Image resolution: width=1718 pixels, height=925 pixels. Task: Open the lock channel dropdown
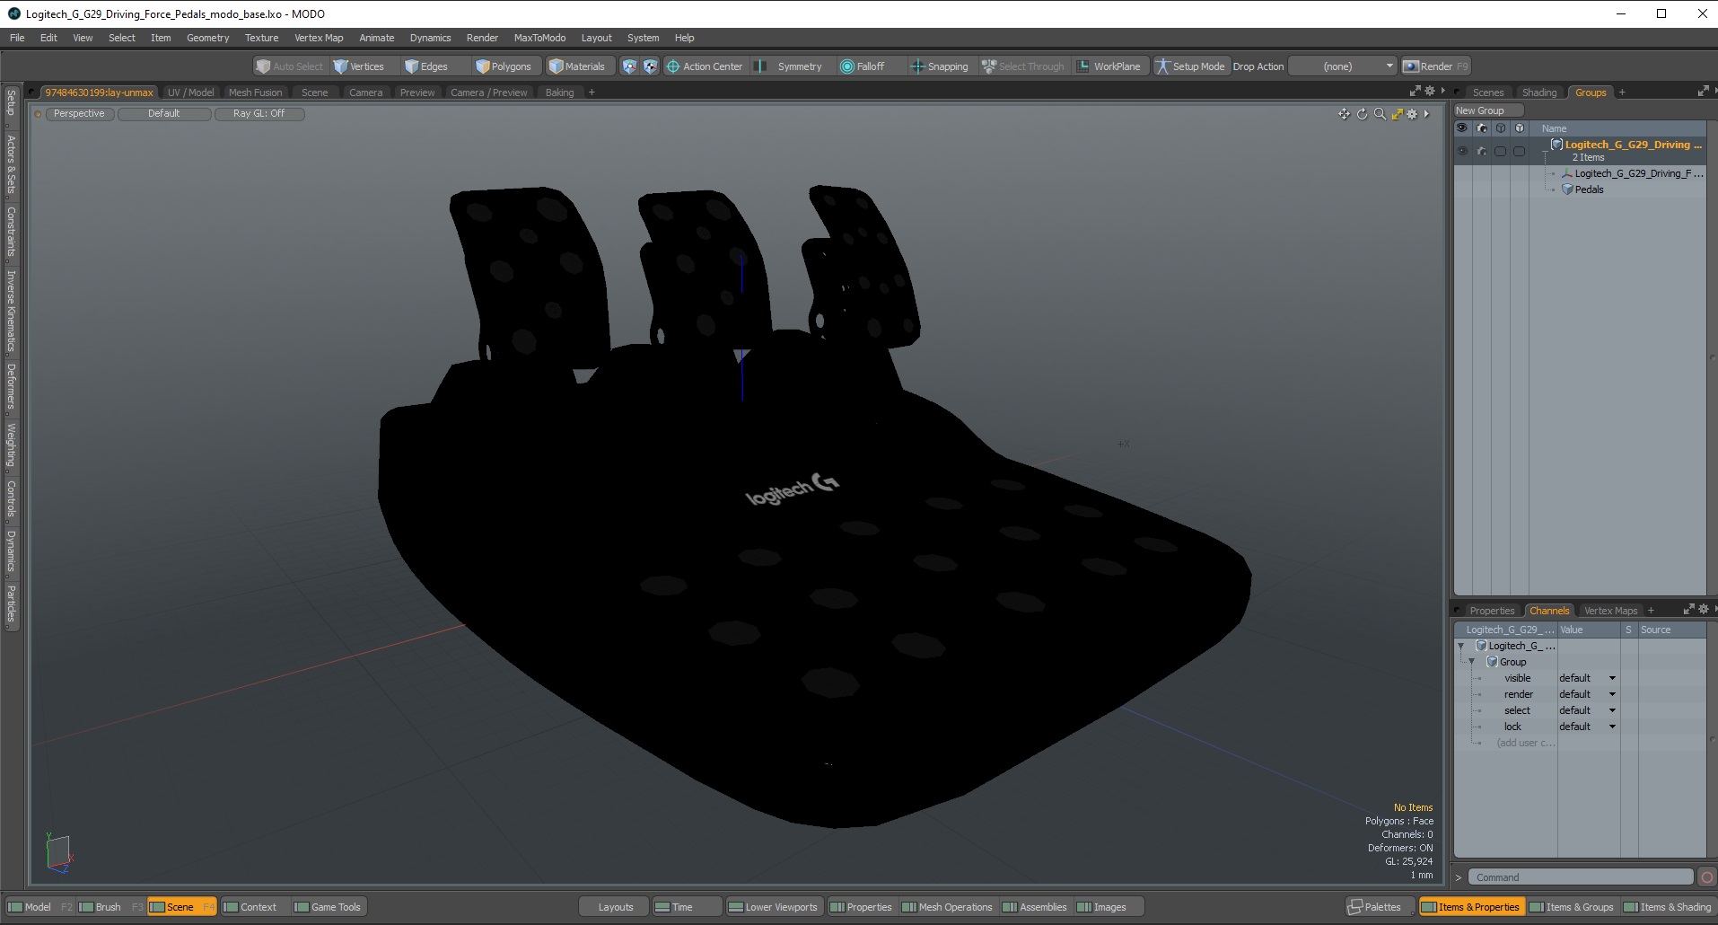[1588, 727]
